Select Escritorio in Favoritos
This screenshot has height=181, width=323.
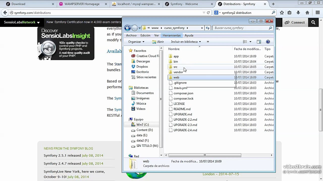(x=143, y=72)
